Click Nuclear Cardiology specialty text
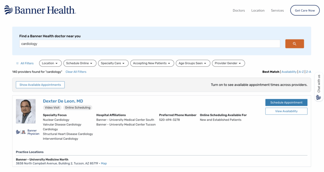Image resolution: width=324 pixels, height=172 pixels. pyautogui.click(x=56, y=120)
